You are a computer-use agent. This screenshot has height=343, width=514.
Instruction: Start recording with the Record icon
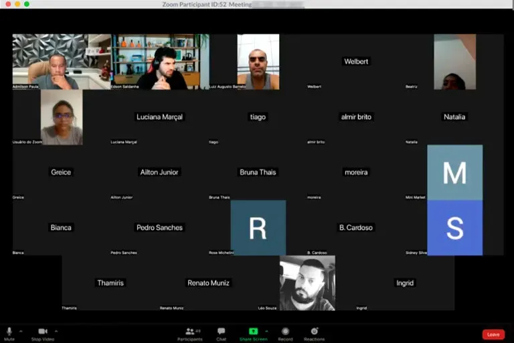285,332
